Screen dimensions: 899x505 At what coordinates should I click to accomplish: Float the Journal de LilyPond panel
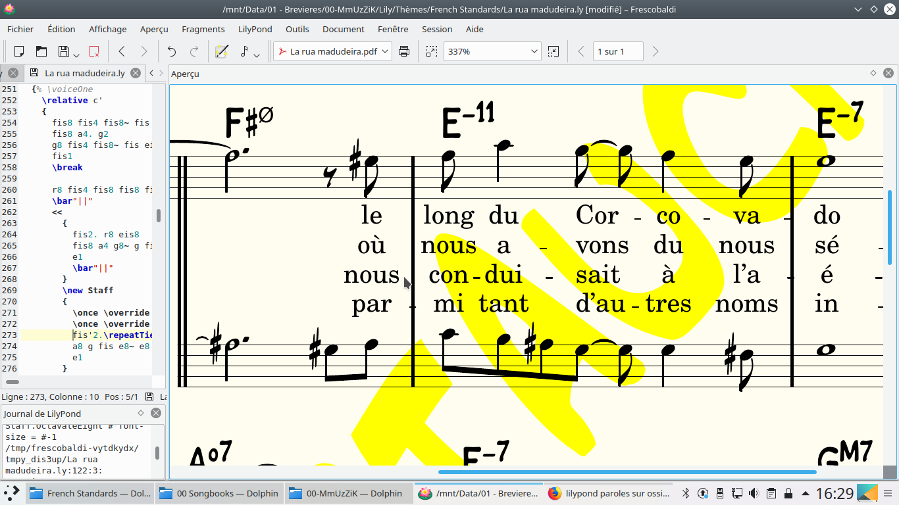click(141, 413)
